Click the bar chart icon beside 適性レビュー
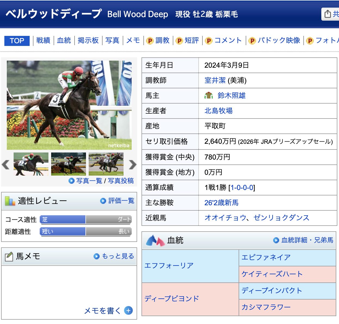This screenshot has height=324, width=339. click(x=10, y=201)
